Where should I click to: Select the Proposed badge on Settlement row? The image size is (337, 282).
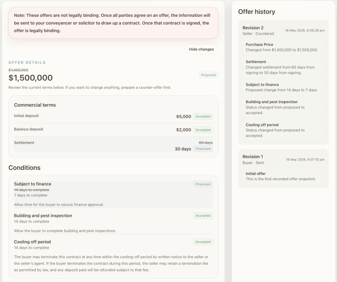[203, 149]
